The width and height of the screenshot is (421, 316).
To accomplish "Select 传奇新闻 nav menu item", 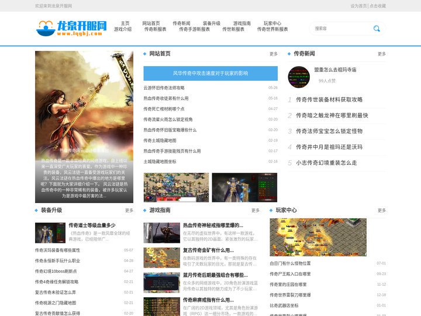I will 181,23.
